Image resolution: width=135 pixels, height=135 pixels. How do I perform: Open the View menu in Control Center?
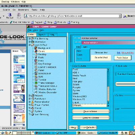tap(35, 30)
